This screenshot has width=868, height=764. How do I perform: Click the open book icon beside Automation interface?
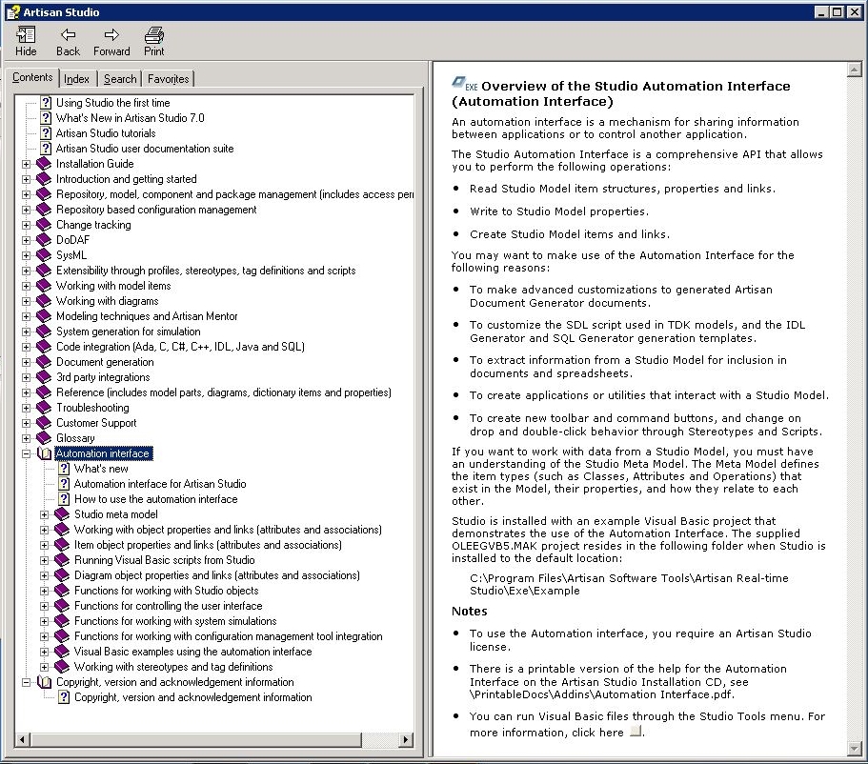[x=44, y=453]
